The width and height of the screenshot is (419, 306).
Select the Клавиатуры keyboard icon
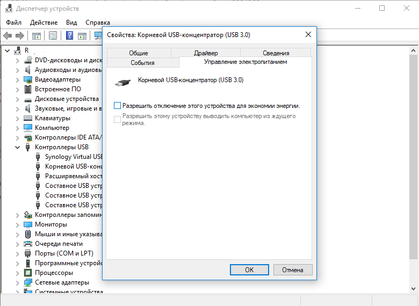tap(28, 118)
